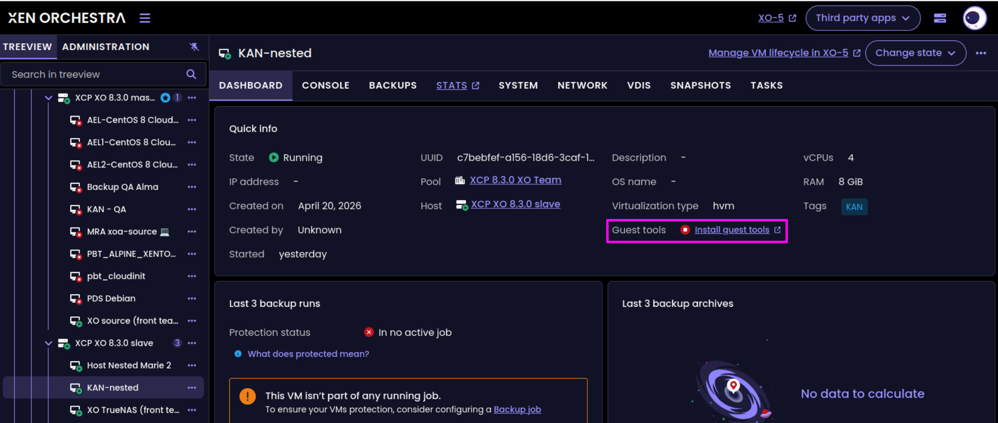Screen dimensions: 998x423
Task: Click the KAN tag
Action: 854,207
